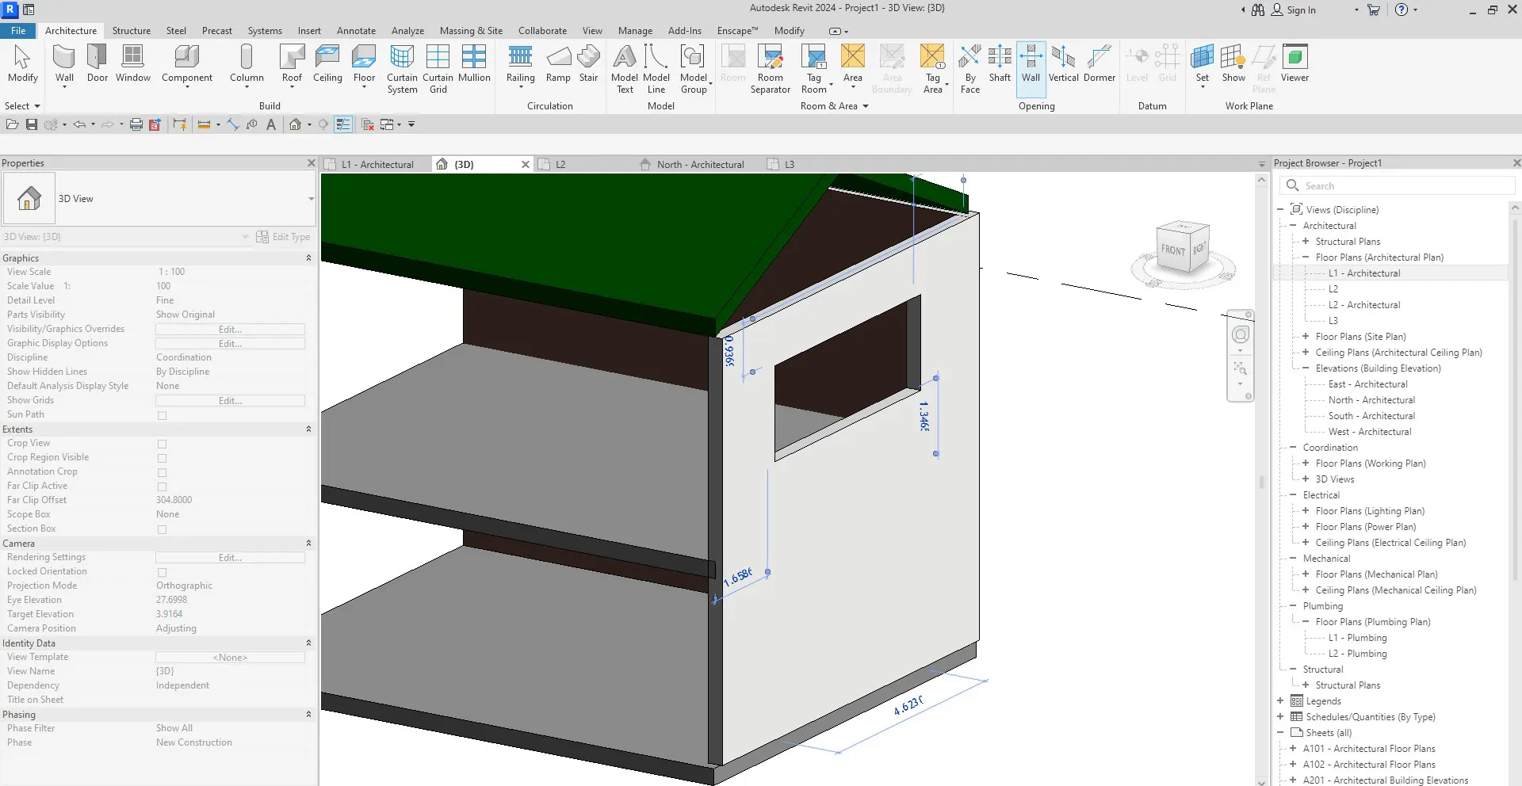
Task: Select the Railing tool
Action: 520,63
